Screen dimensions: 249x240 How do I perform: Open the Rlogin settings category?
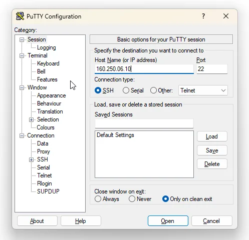(45, 183)
